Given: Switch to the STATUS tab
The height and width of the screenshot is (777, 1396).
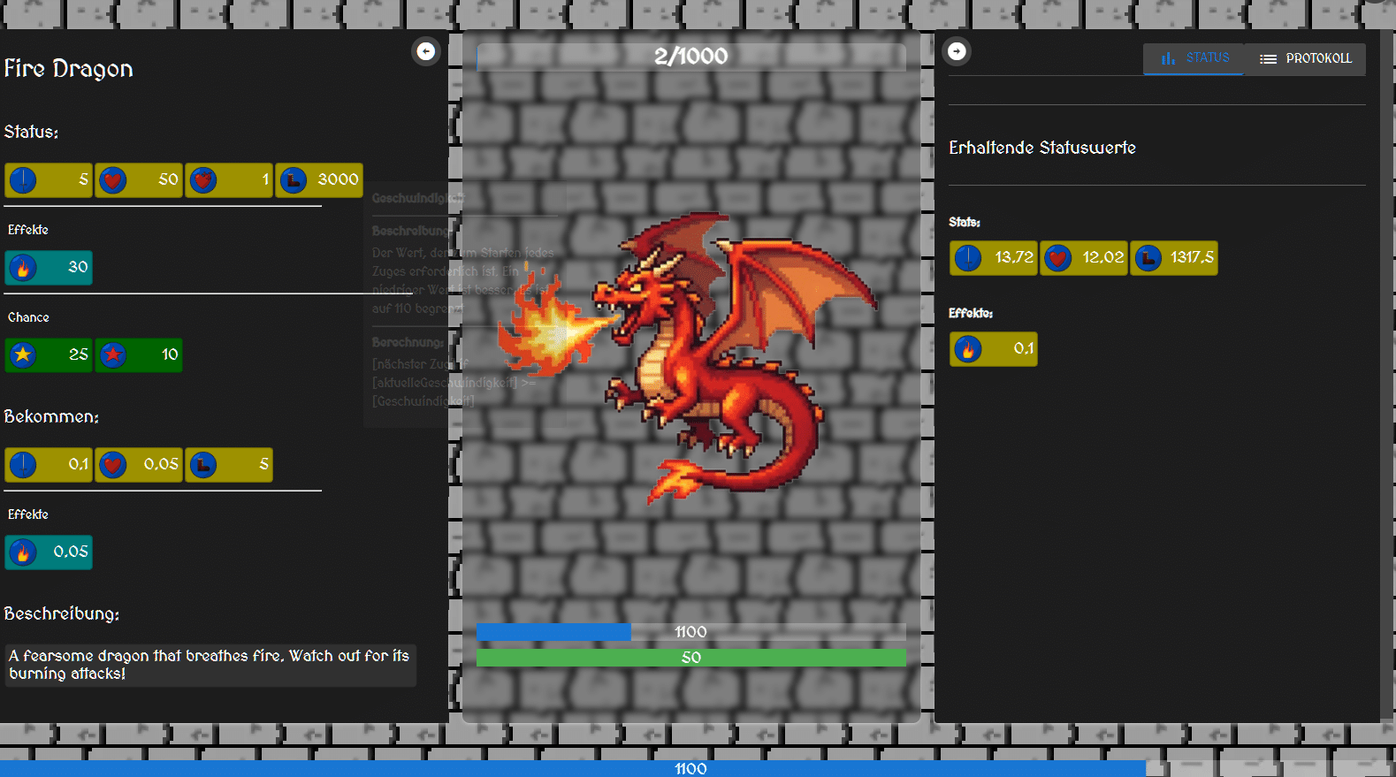Looking at the screenshot, I should pos(1194,58).
